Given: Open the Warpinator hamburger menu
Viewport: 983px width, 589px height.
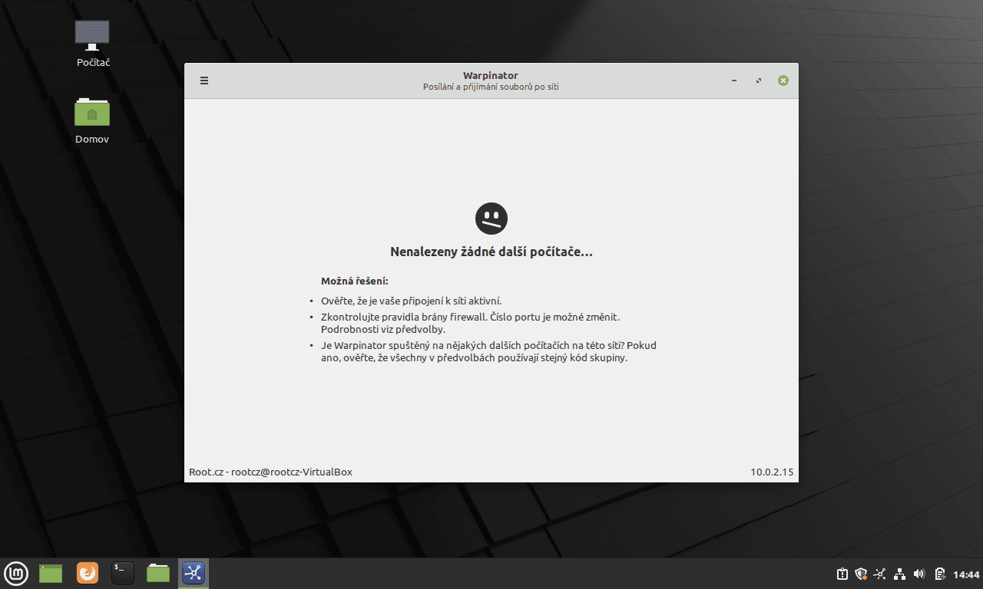Looking at the screenshot, I should (204, 80).
